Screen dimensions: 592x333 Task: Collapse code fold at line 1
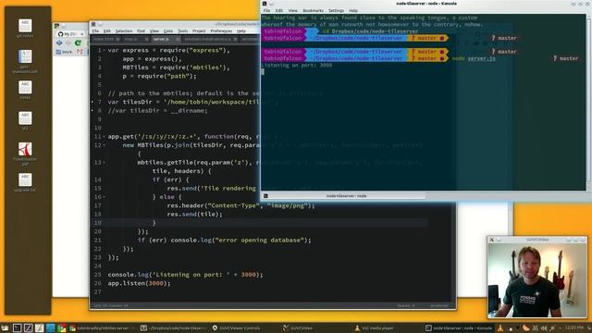pos(105,50)
